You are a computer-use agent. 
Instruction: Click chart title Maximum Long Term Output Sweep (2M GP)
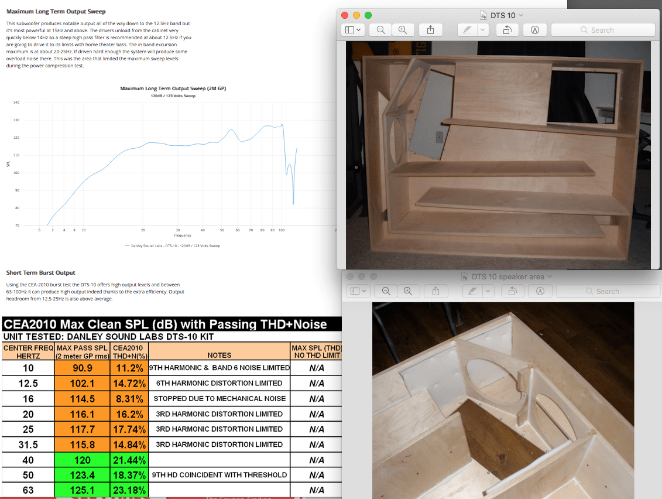(173, 88)
